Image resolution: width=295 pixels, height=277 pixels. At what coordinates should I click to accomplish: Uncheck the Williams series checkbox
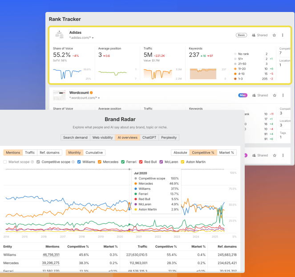pyautogui.click(x=79, y=162)
